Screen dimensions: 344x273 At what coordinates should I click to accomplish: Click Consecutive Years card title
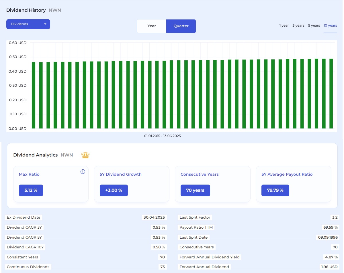coord(200,174)
